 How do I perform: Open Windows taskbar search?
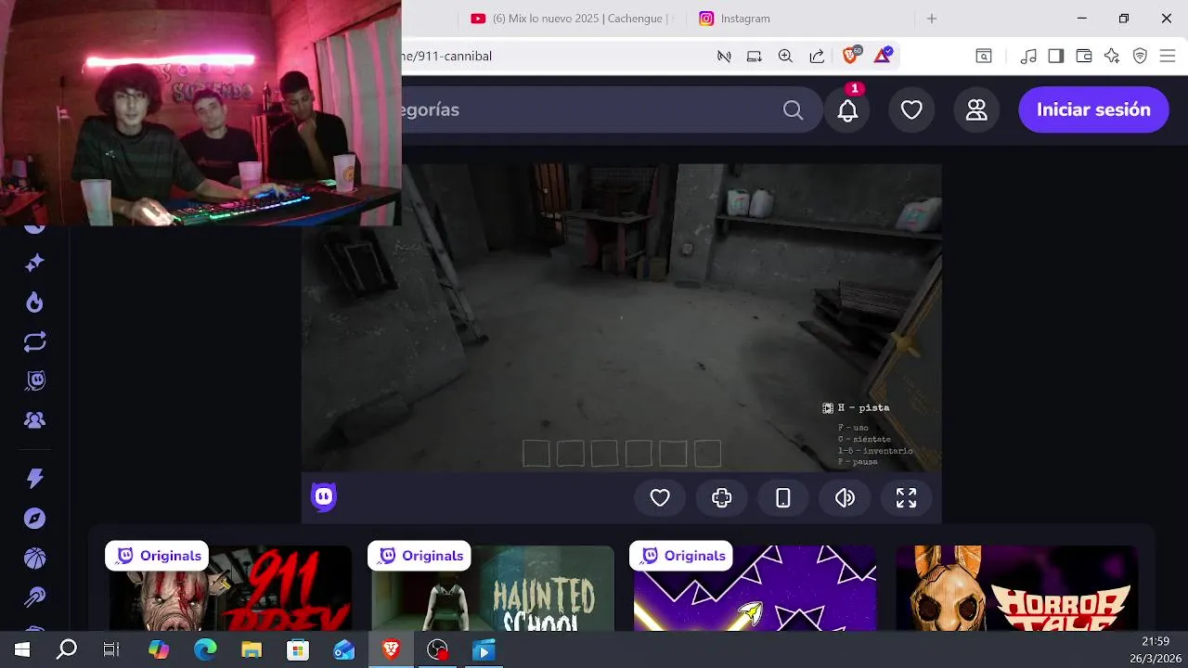point(67,649)
